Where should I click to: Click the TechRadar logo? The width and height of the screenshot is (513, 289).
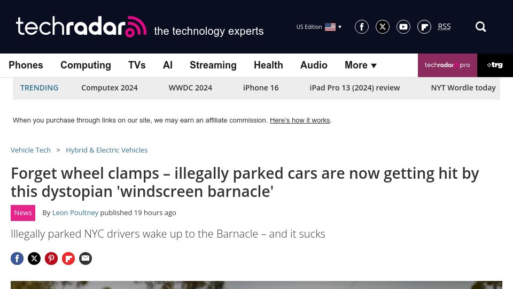click(81, 27)
